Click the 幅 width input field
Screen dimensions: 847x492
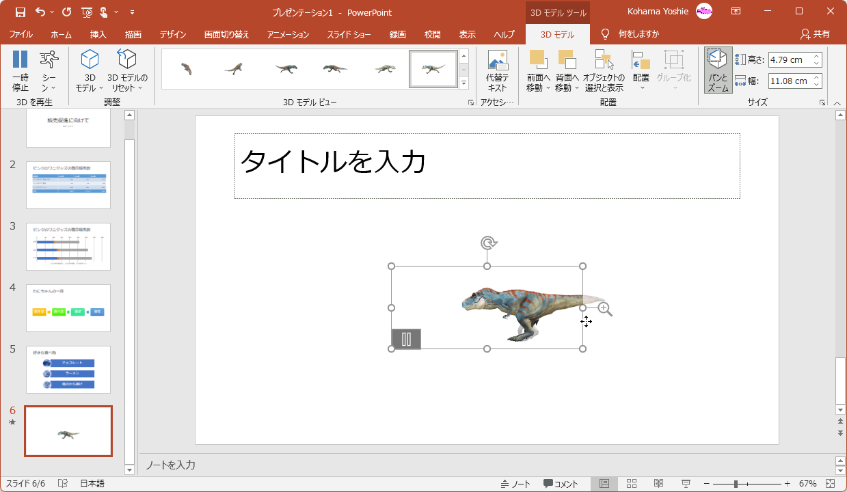click(x=789, y=81)
